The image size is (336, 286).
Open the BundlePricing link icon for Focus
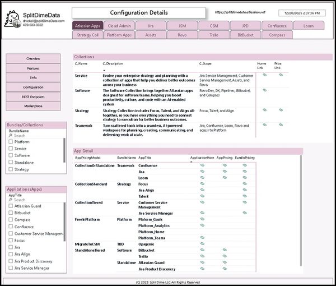(245, 184)
